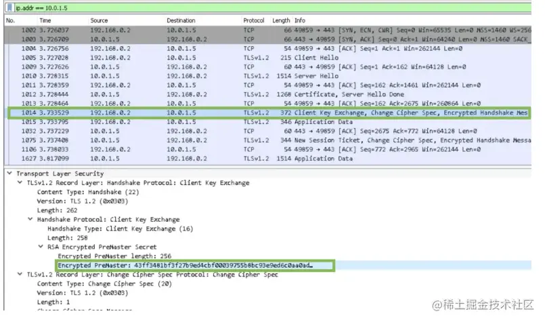Select packet 1011 Ack=1461 row

click(267, 85)
